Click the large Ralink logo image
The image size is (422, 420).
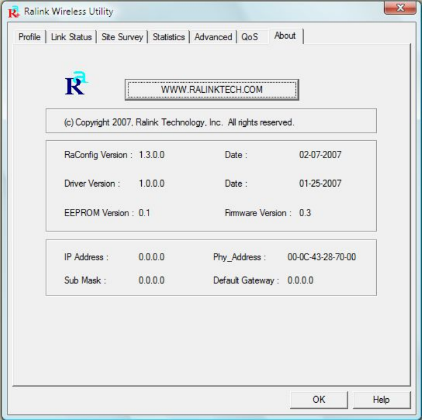[76, 83]
